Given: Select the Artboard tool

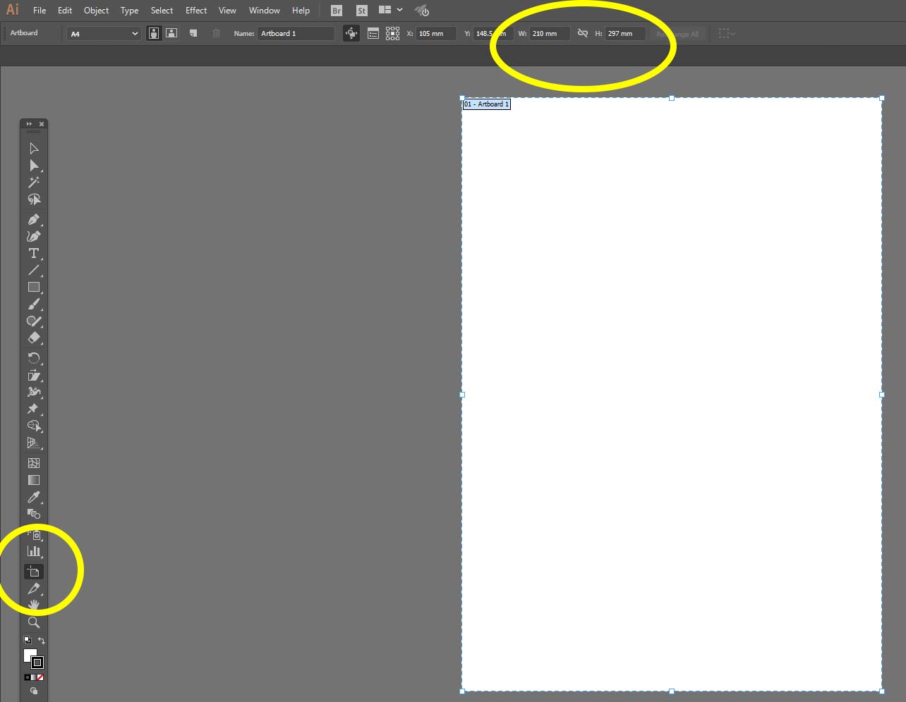Looking at the screenshot, I should pos(33,572).
